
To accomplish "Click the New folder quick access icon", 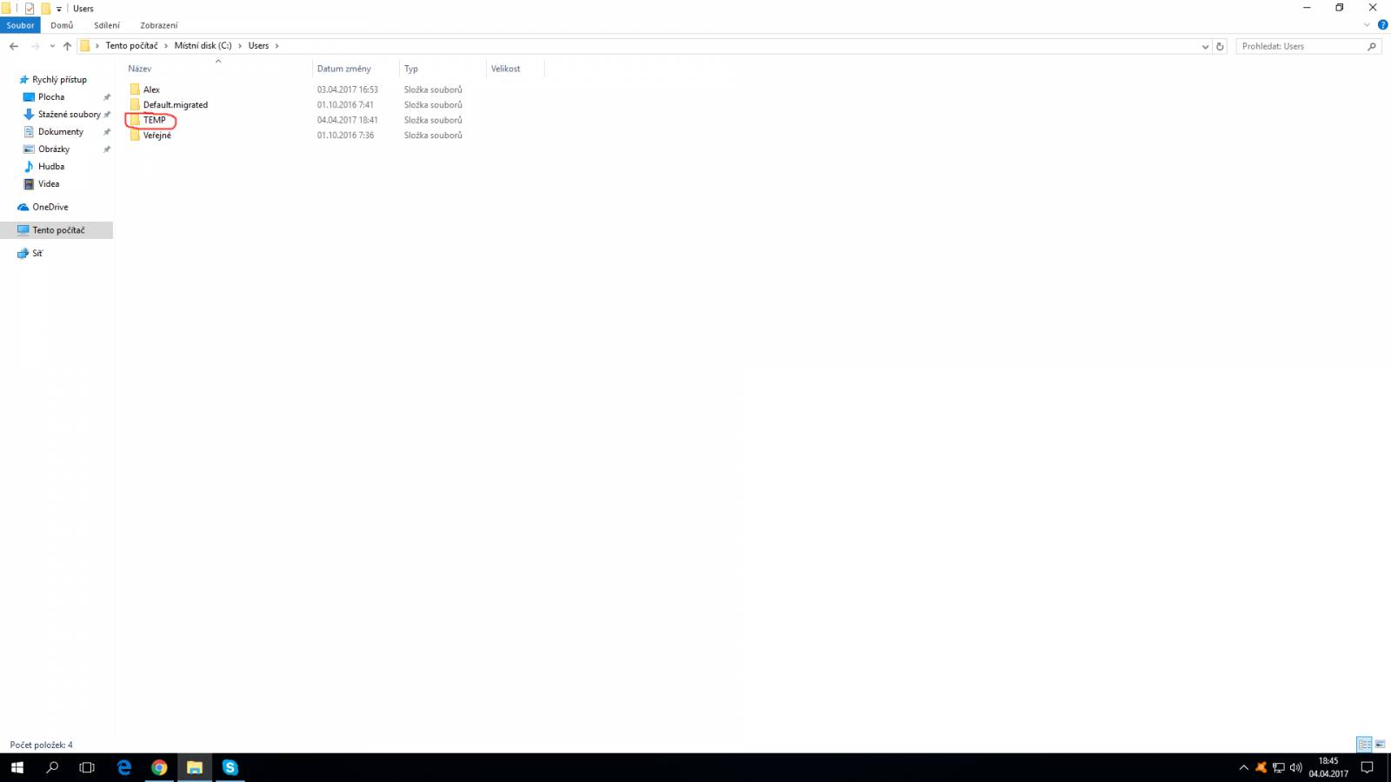I will click(45, 9).
